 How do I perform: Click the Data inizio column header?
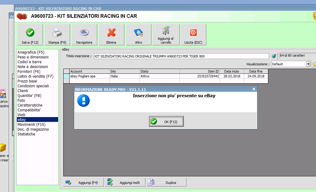(x=232, y=71)
